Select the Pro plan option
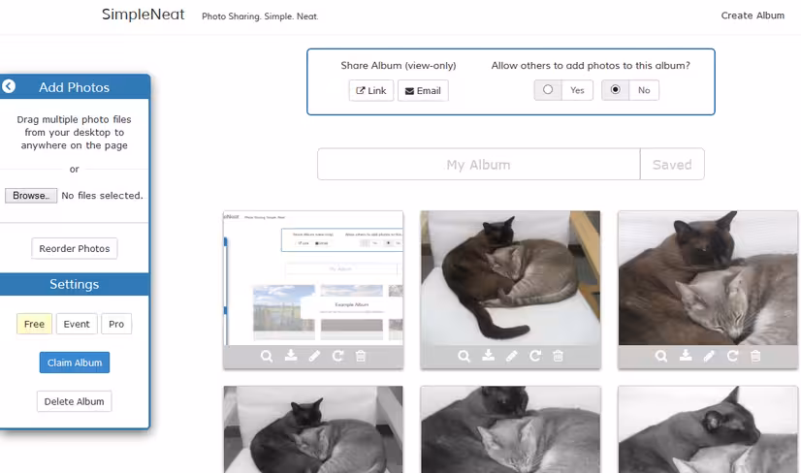Viewport: 801px width, 473px height. coord(116,324)
